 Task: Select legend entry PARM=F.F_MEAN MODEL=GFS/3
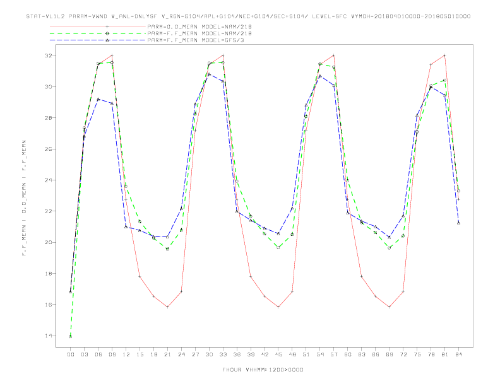[x=196, y=40]
